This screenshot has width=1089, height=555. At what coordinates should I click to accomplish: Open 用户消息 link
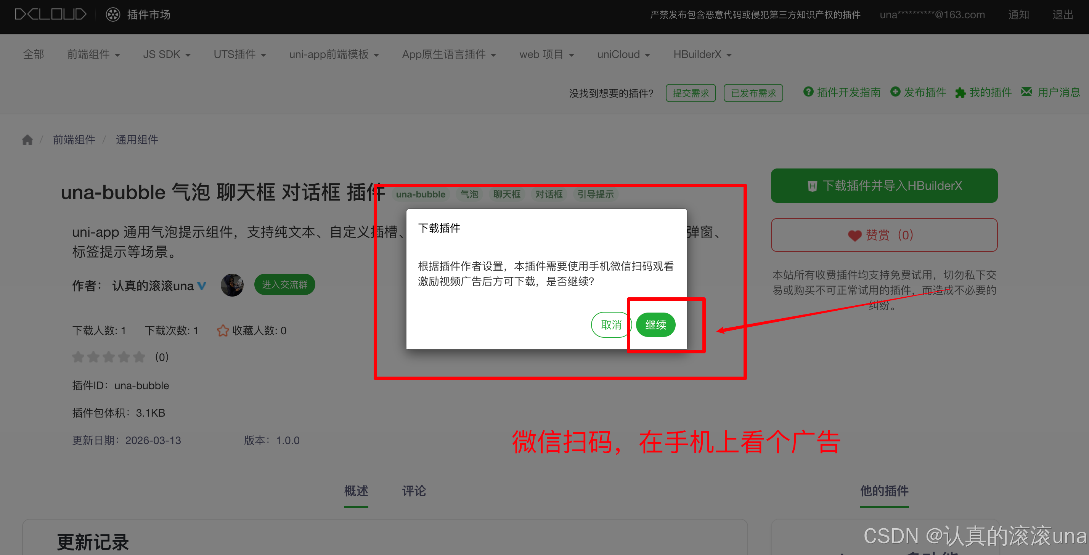(1058, 92)
